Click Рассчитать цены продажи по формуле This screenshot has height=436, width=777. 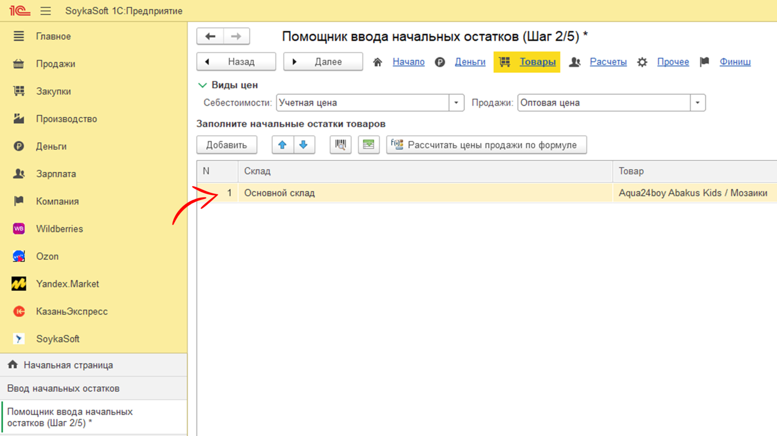coord(487,145)
